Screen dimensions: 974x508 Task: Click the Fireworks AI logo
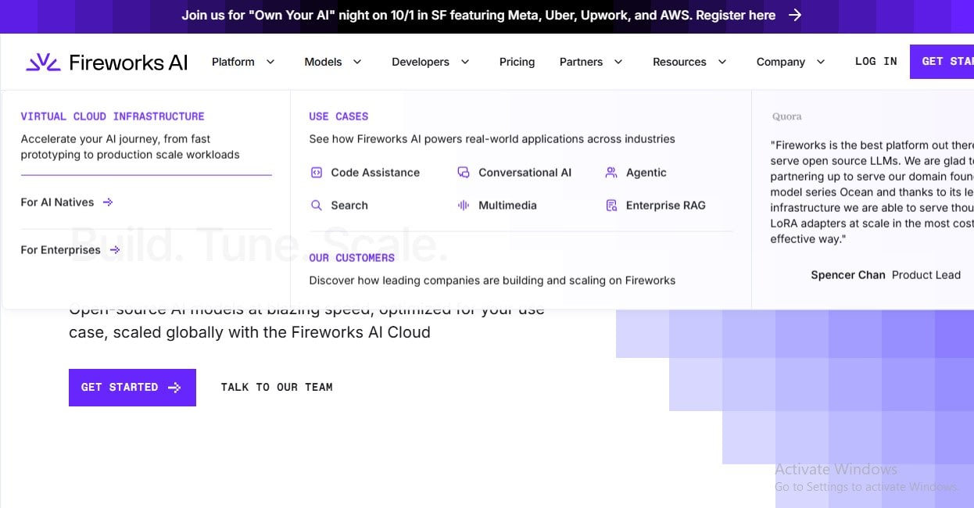106,61
